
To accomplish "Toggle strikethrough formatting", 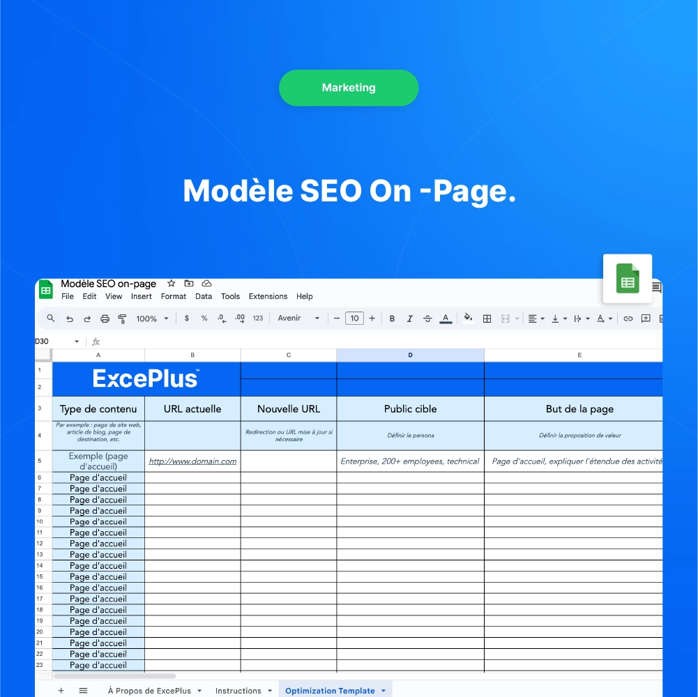I will pyautogui.click(x=427, y=319).
